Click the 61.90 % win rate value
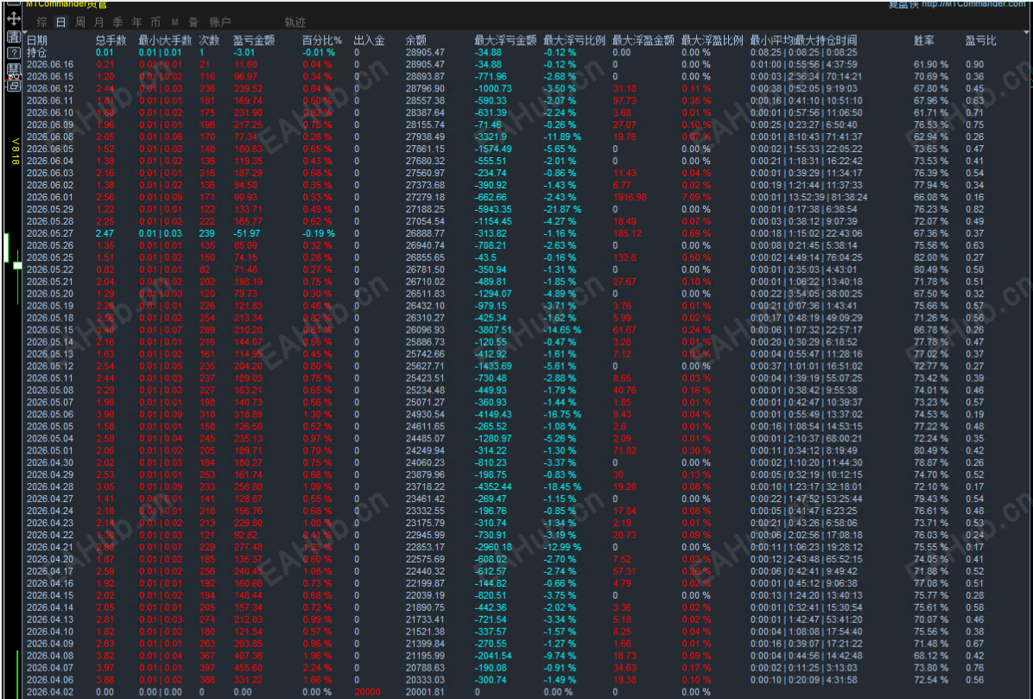 coord(931,65)
